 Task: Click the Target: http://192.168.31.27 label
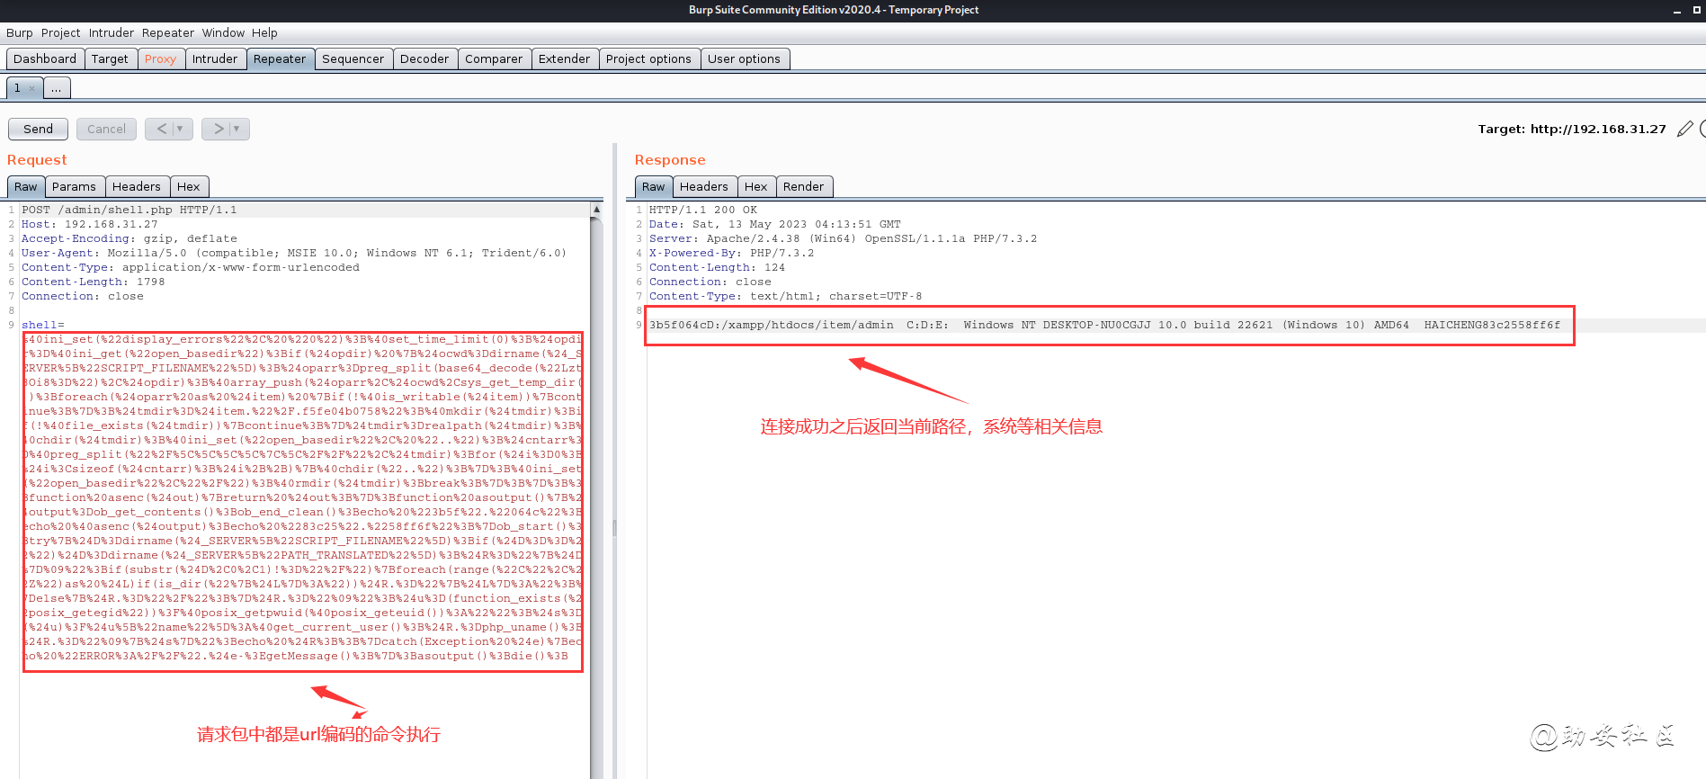pyautogui.click(x=1572, y=130)
